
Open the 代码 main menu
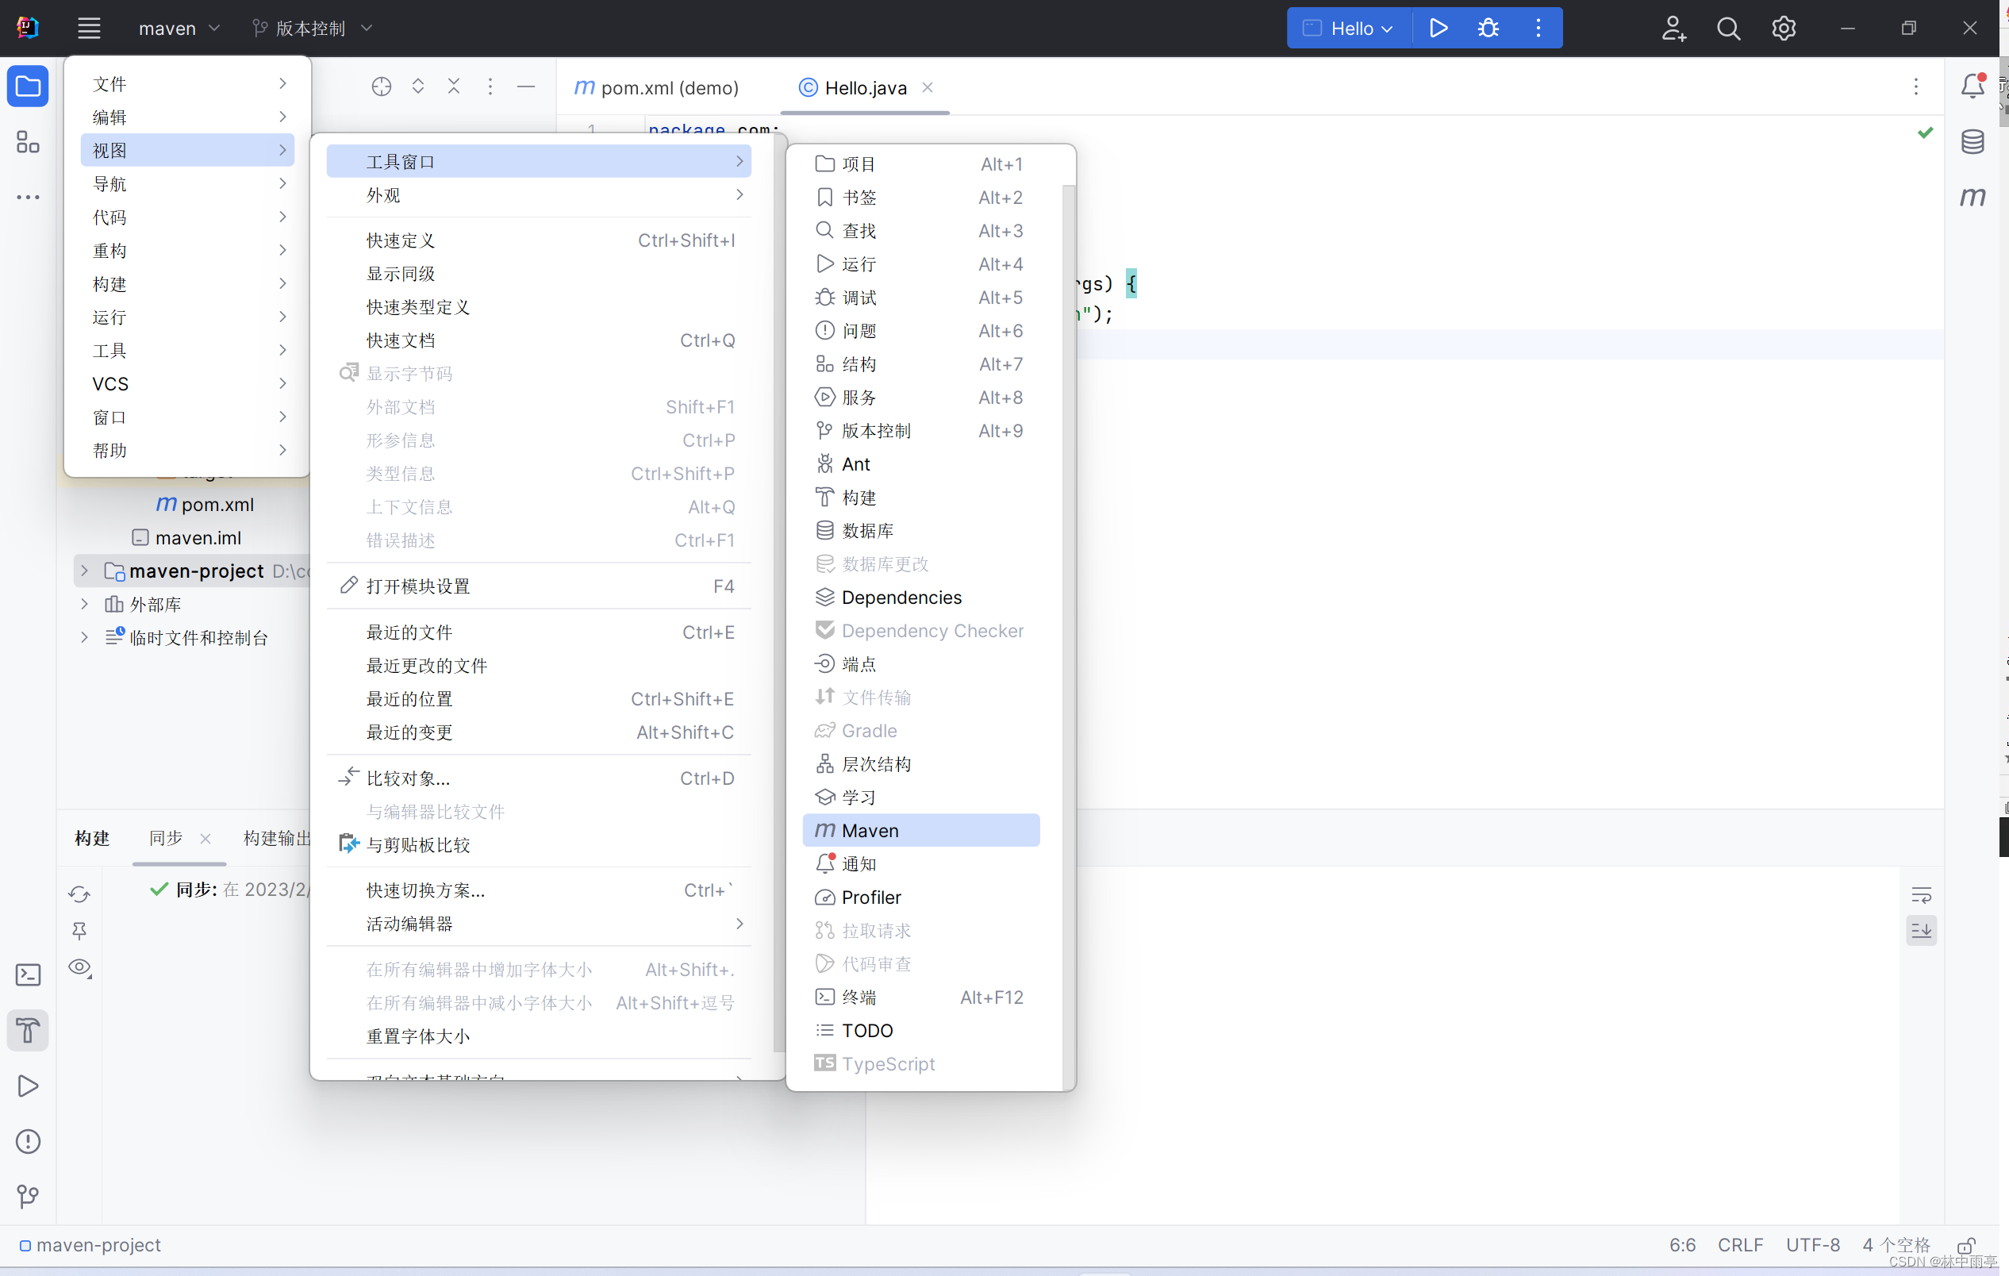point(188,217)
